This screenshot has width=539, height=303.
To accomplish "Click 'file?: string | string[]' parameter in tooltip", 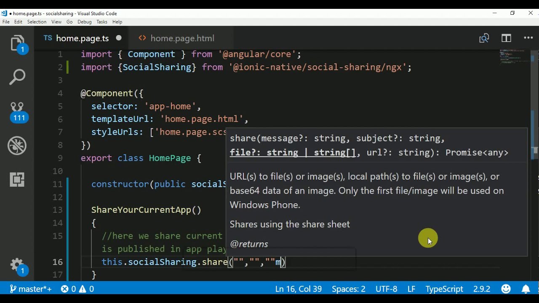I will pos(293,153).
